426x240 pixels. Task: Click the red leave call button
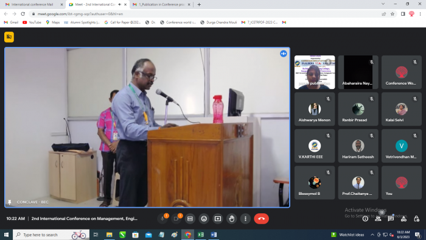tap(261, 219)
